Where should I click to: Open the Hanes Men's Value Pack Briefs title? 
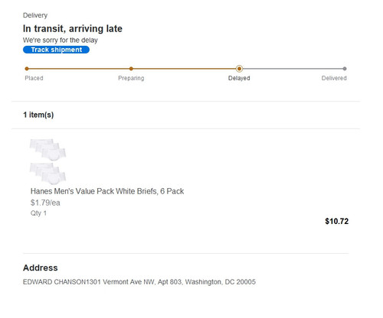click(x=107, y=191)
